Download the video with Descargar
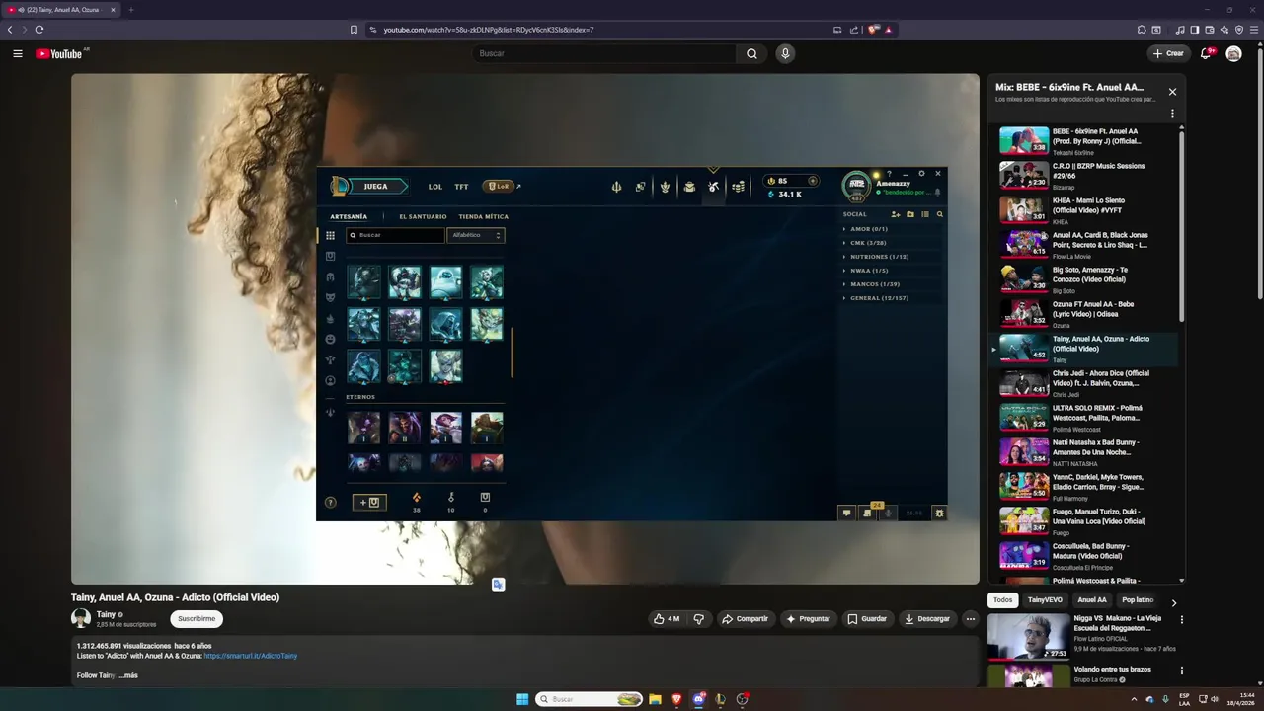The image size is (1264, 711). (927, 619)
